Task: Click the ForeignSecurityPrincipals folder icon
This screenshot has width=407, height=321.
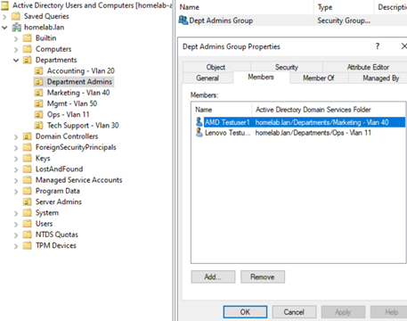Action: [x=28, y=147]
